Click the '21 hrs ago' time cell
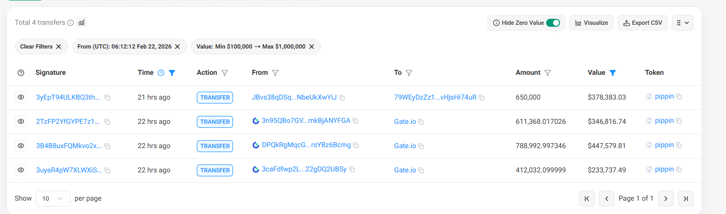Image resolution: width=726 pixels, height=214 pixels. click(x=154, y=97)
